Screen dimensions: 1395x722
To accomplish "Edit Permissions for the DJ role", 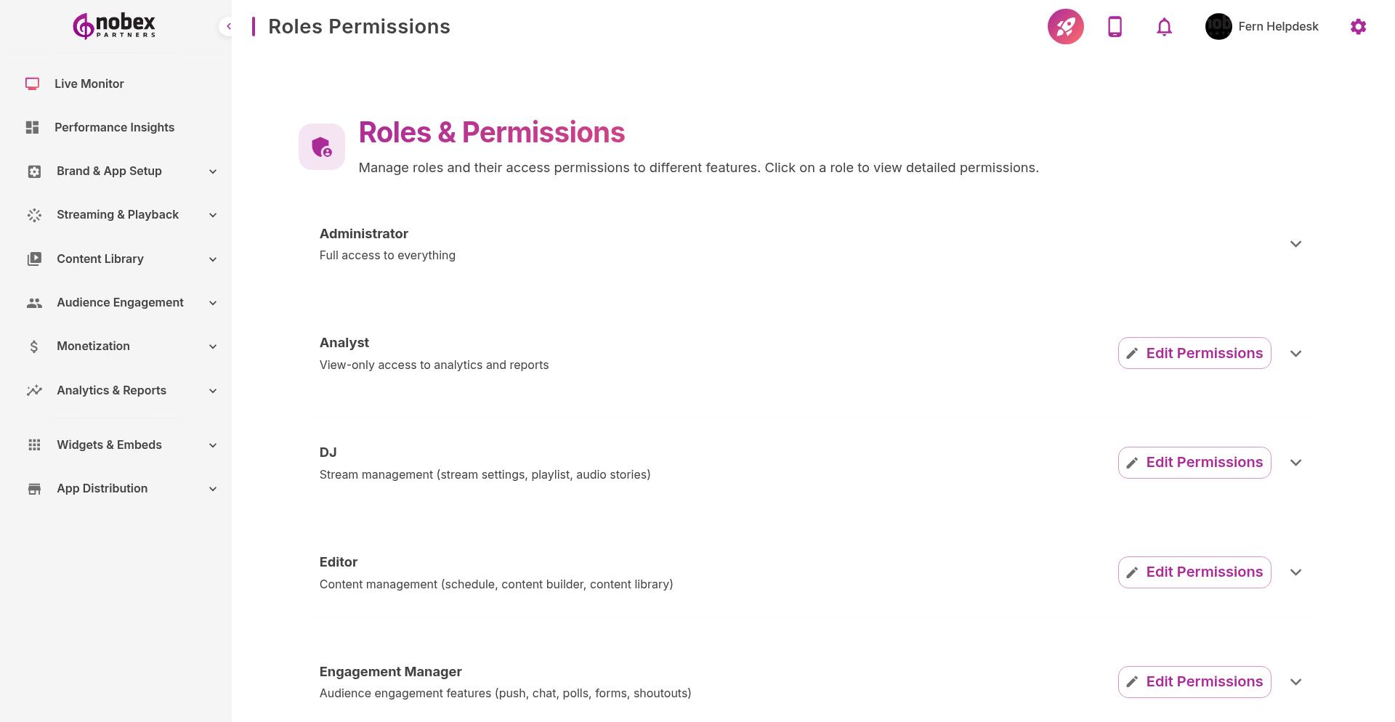I will click(1194, 462).
